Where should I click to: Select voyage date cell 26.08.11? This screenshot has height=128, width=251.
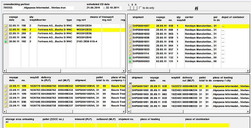[x=14, y=42]
